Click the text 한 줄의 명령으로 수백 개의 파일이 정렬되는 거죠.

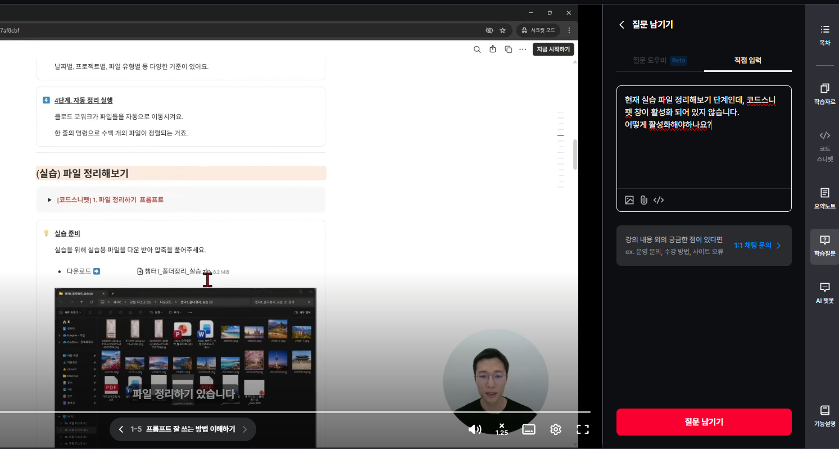click(121, 133)
